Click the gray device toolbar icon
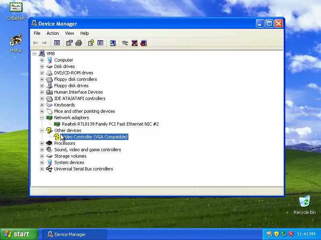 click(125, 43)
